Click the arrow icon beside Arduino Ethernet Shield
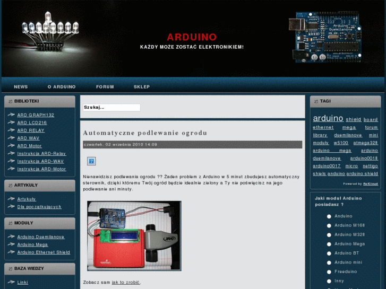Viewport: 386px width, 289px height. [x=11, y=252]
